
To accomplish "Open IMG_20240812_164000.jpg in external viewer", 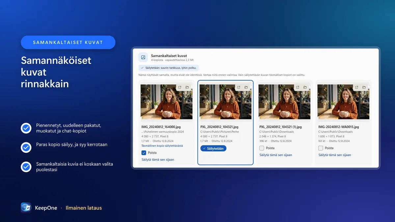I will [x=180, y=87].
